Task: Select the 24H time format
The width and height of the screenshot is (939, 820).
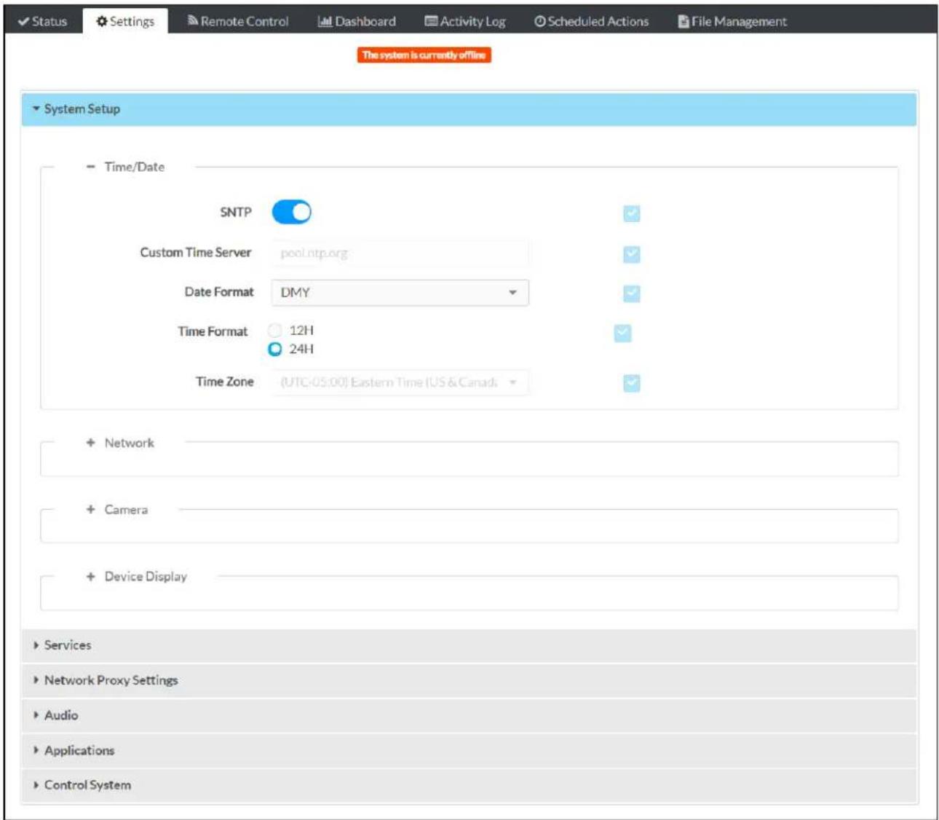Action: coord(275,350)
